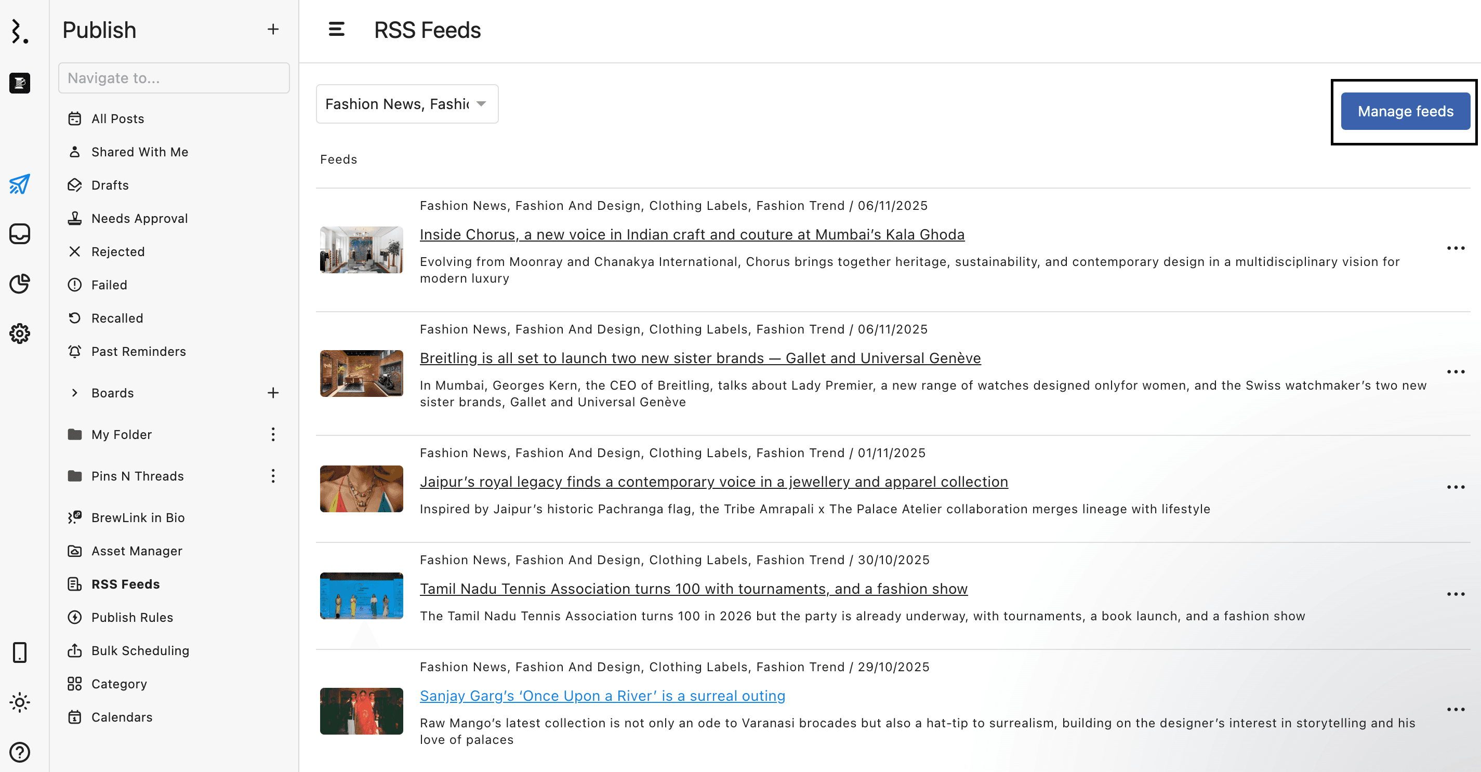The width and height of the screenshot is (1481, 772).
Task: Toggle the hamburger sidebar menu
Action: click(x=336, y=29)
